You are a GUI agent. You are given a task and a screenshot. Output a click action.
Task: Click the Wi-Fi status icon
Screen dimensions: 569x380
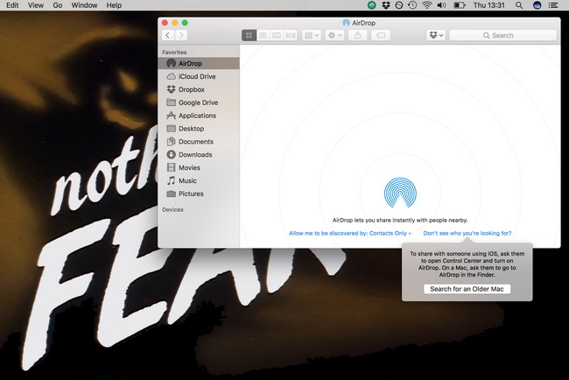tap(427, 5)
